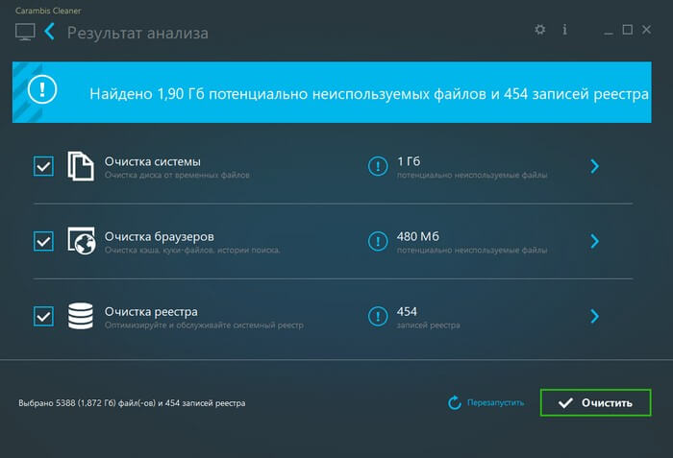
Task: Click the 'Carambis Cleaner' title text
Action: tap(48, 11)
